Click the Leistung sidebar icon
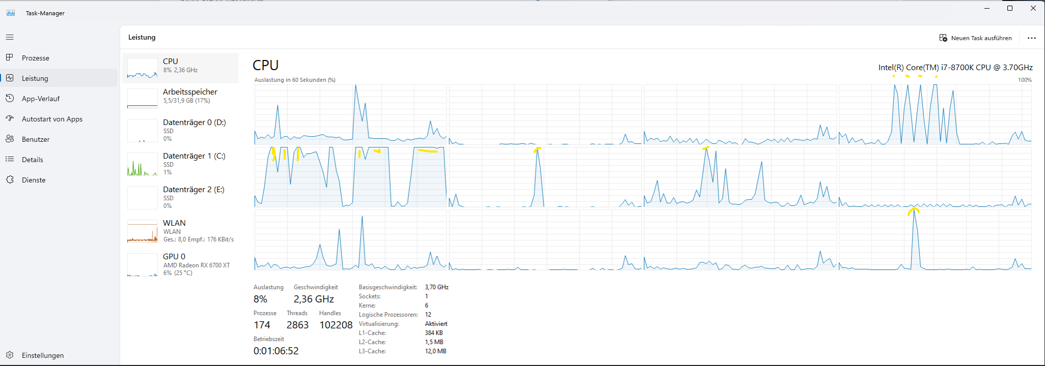Screen dimensions: 1045x366 [10, 78]
